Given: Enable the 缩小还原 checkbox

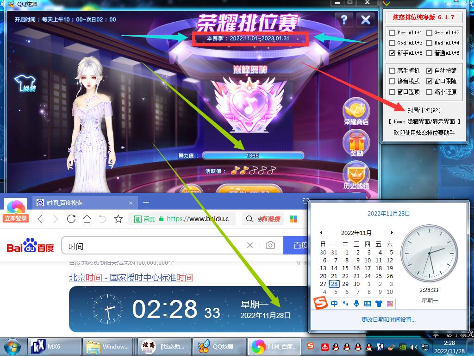Looking at the screenshot, I should pos(429,92).
